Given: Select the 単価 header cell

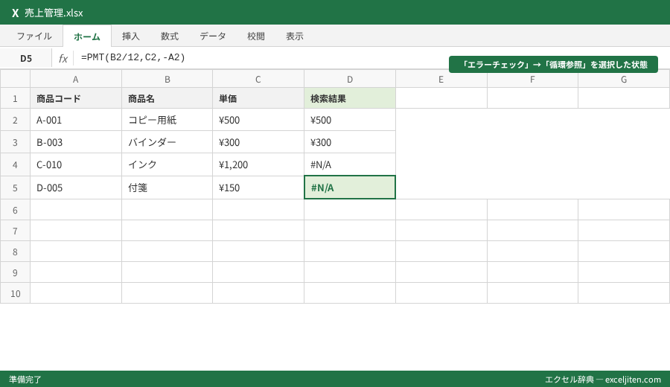Looking at the screenshot, I should click(258, 98).
